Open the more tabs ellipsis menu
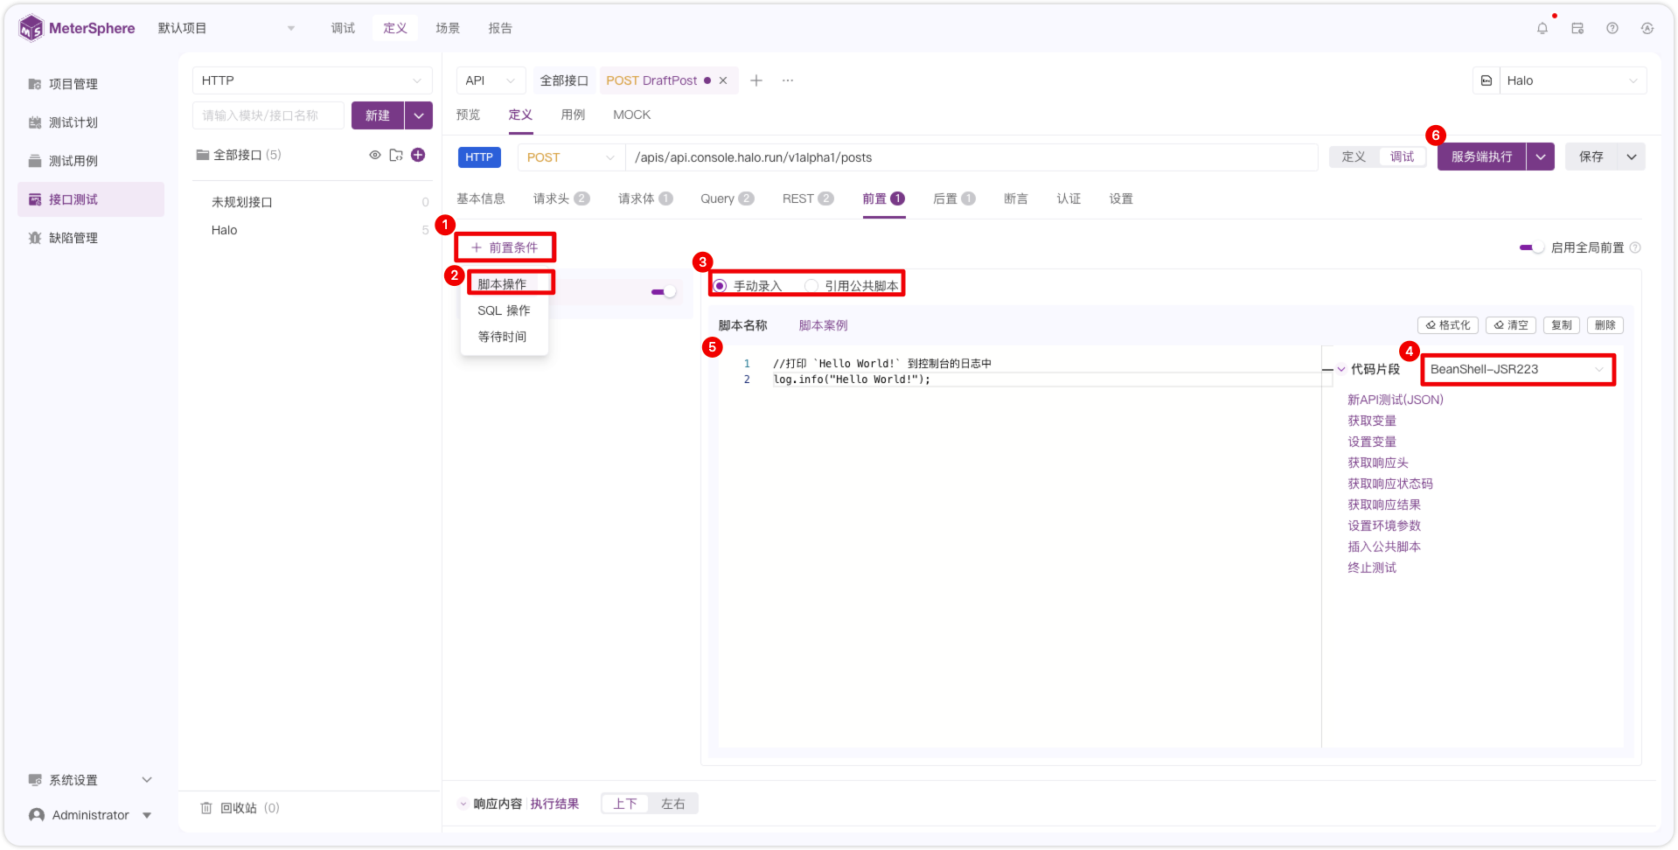Image resolution: width=1678 pixels, height=850 pixels. 788,80
